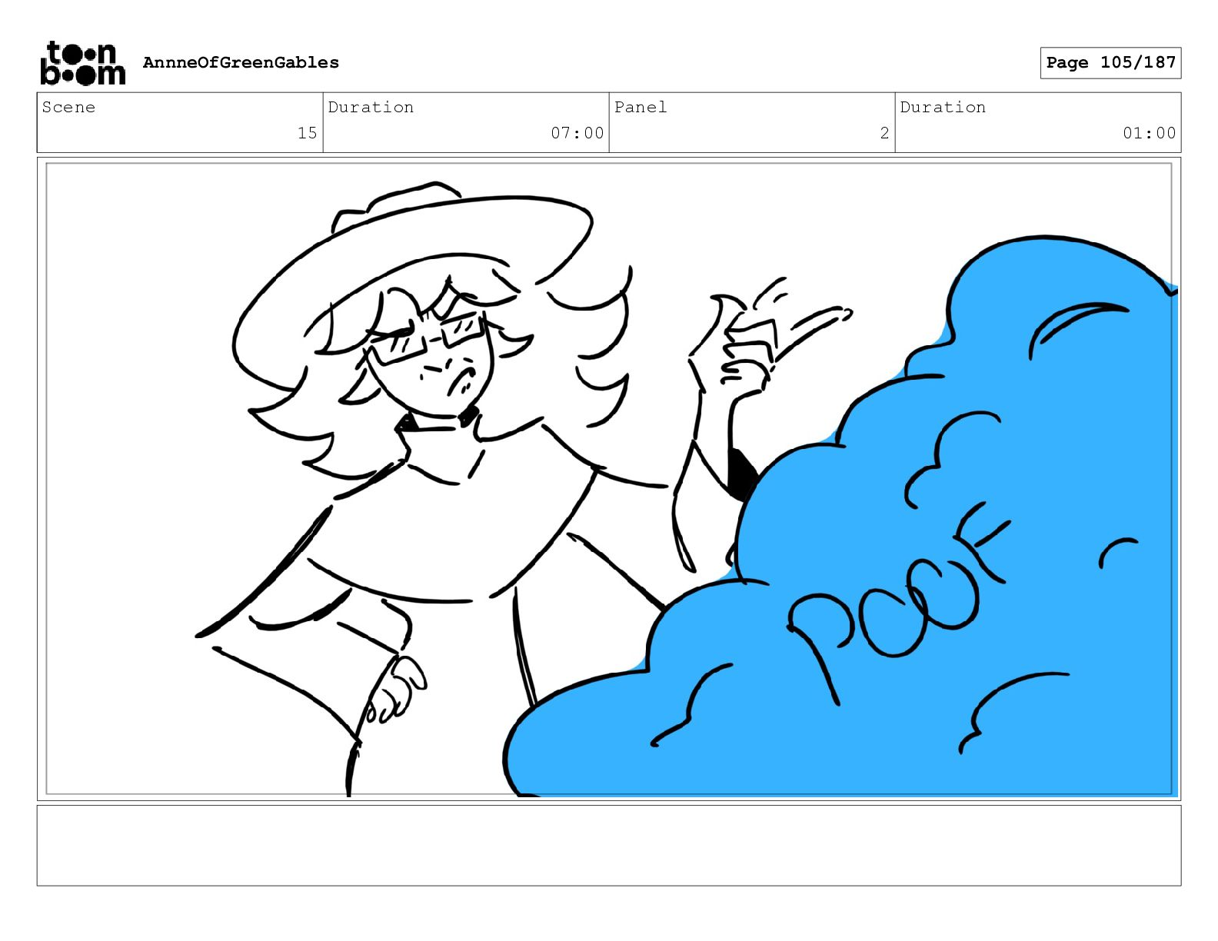This screenshot has height=941, width=1218.
Task: Select panel number 2
Action: click(884, 133)
